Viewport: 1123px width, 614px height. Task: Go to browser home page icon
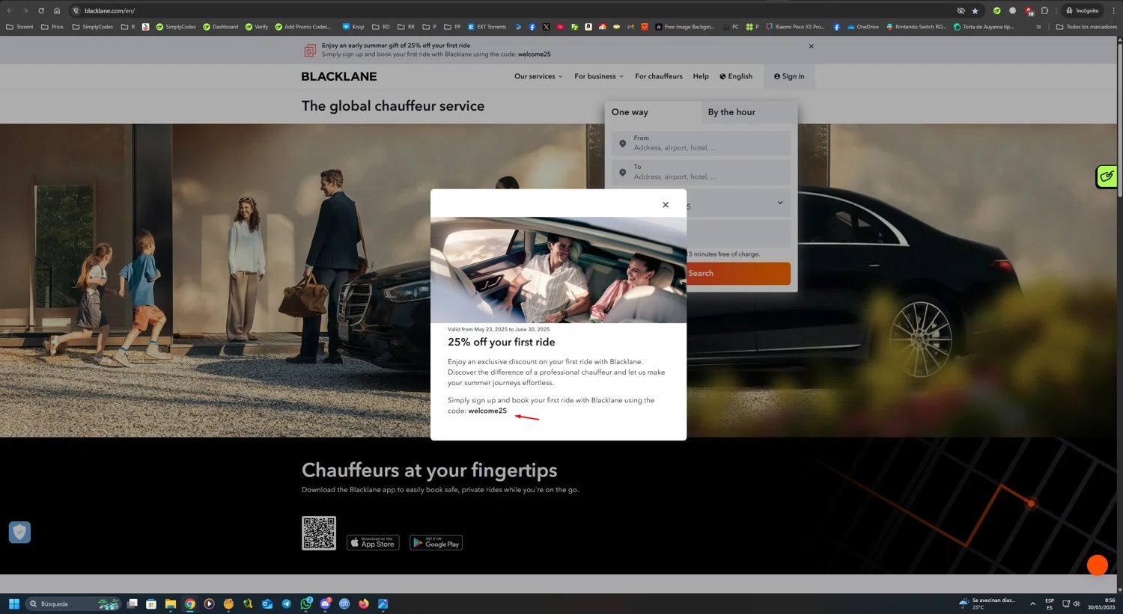point(57,10)
